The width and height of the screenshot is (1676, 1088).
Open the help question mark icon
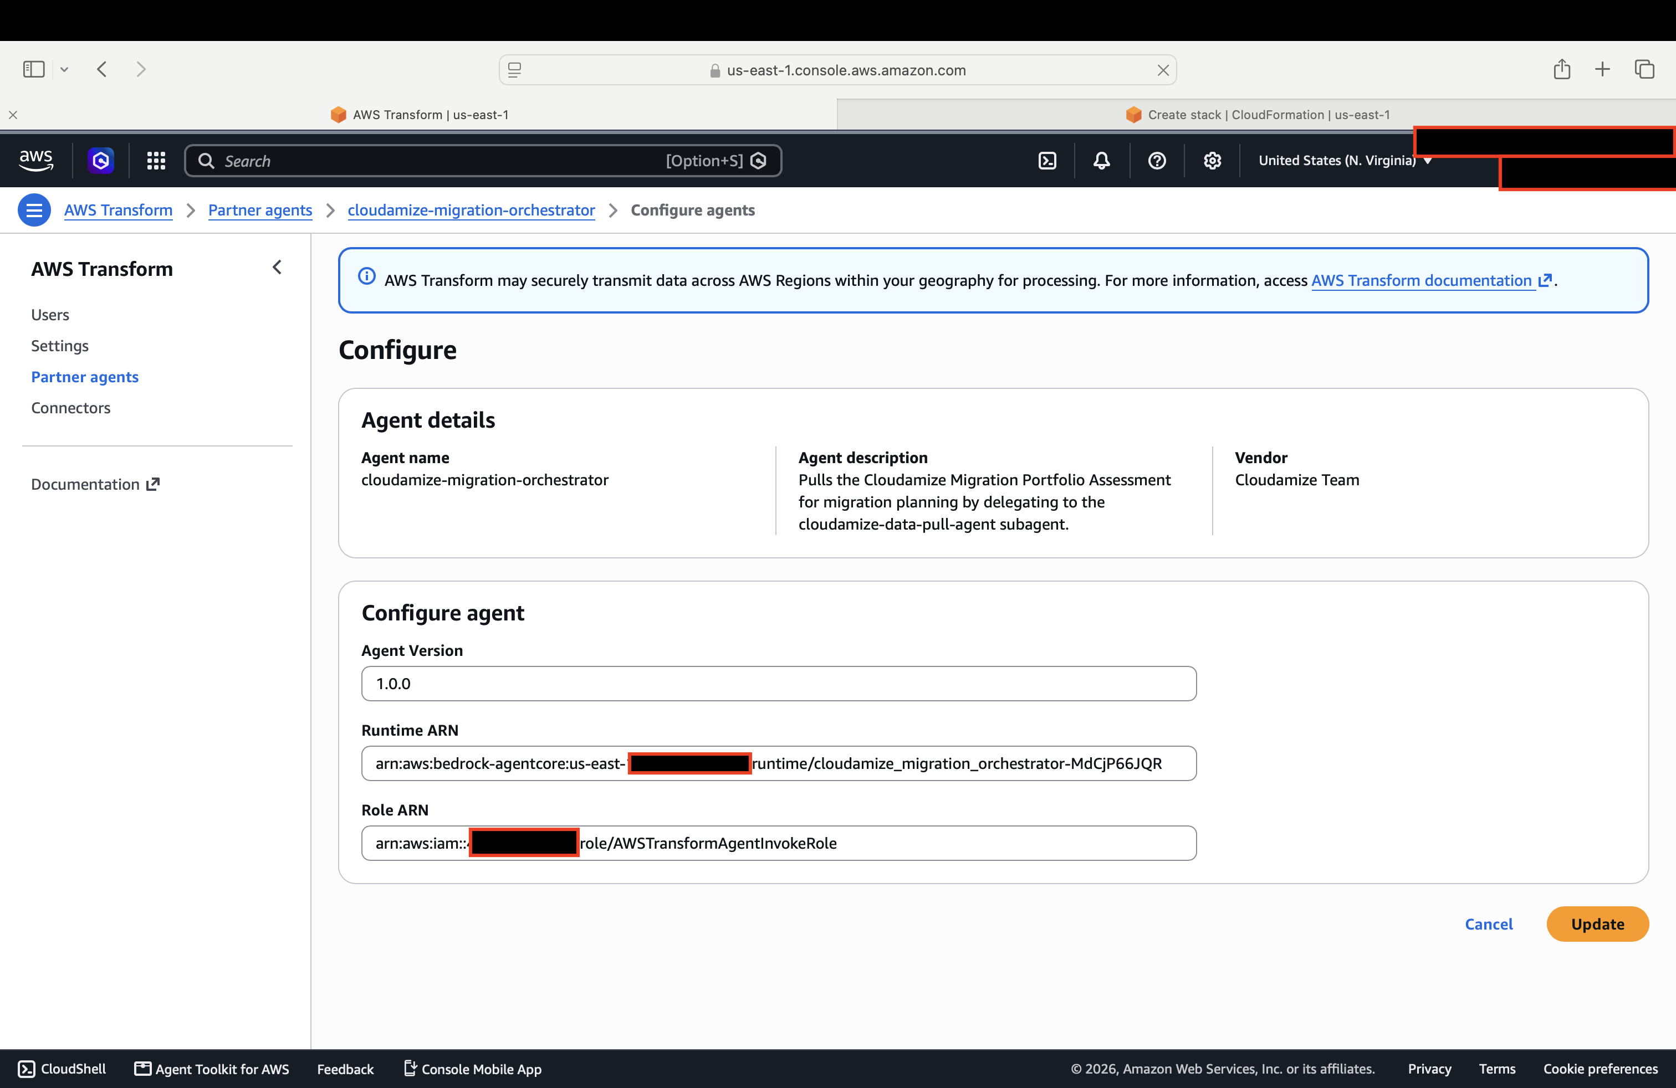coord(1156,161)
